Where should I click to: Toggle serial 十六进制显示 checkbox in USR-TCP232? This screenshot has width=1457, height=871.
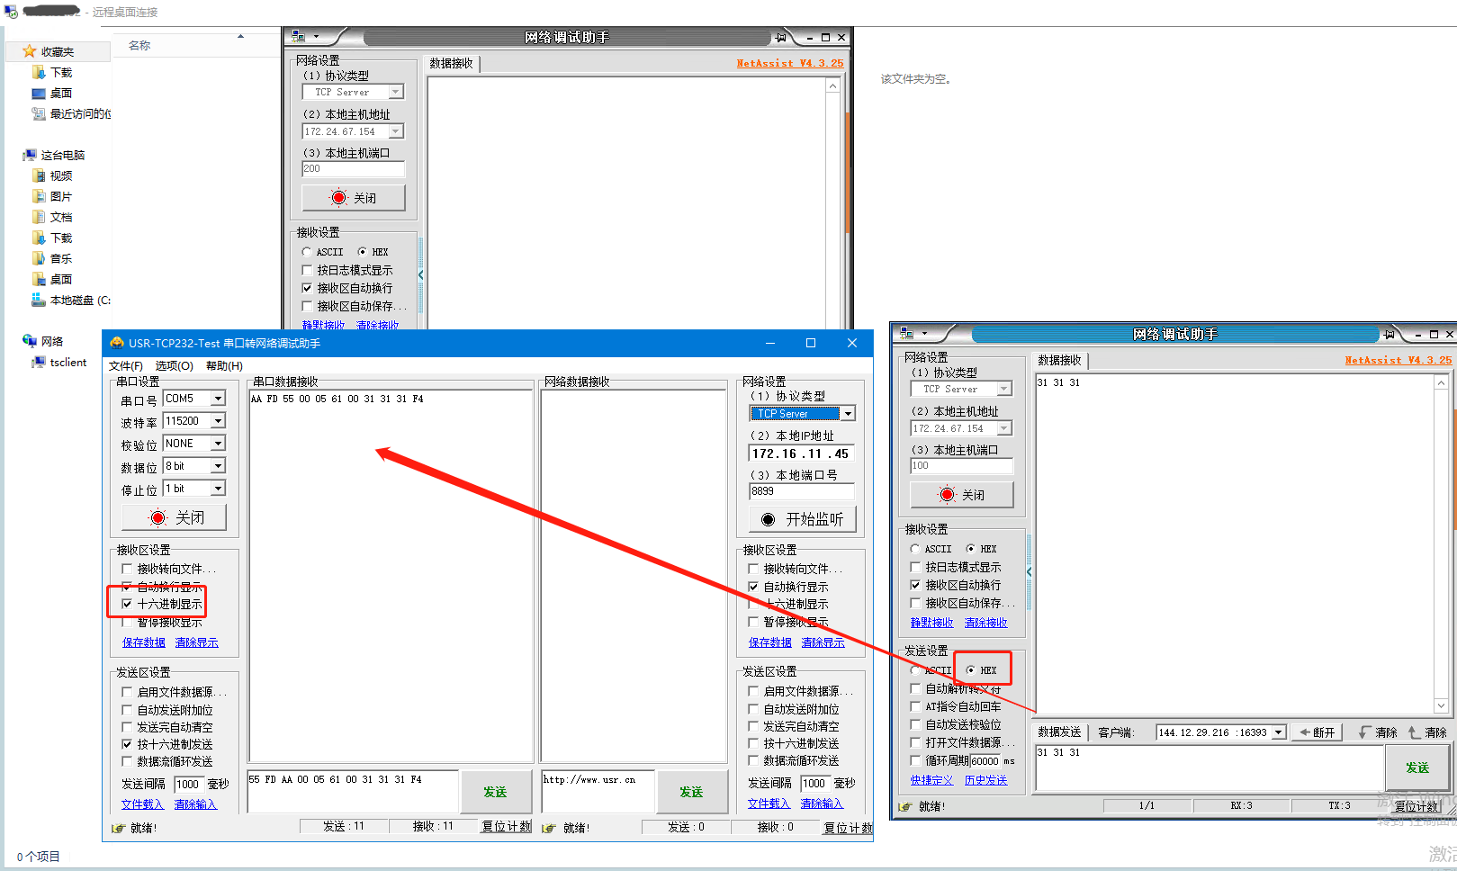click(x=127, y=604)
